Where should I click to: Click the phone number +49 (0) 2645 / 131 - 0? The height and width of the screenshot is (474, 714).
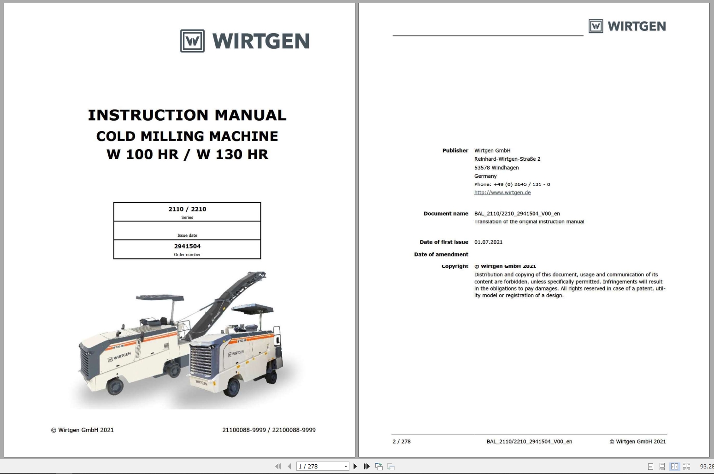click(x=521, y=184)
